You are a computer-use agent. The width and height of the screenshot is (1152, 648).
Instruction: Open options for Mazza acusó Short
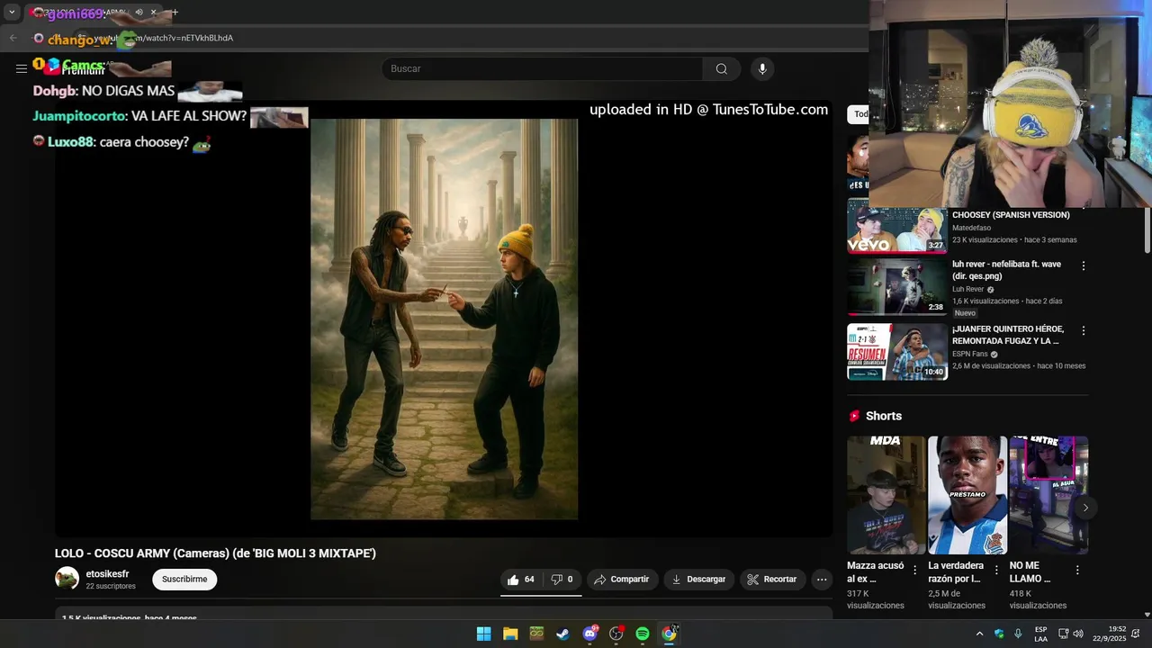[915, 570]
